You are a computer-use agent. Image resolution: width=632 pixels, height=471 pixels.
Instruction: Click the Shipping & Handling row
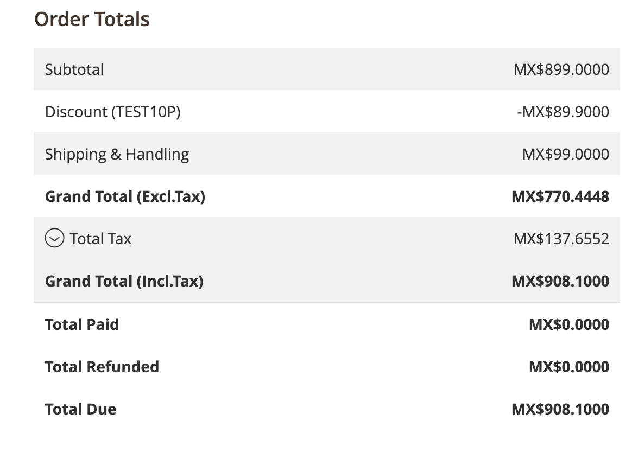pos(117,154)
